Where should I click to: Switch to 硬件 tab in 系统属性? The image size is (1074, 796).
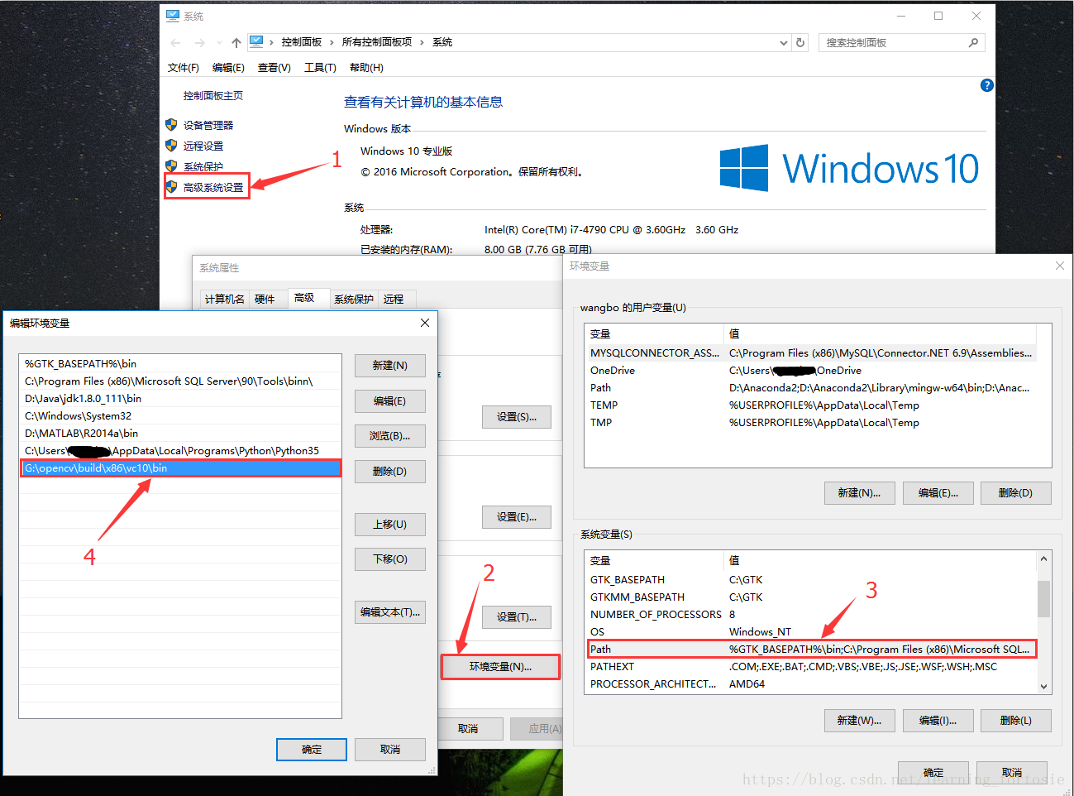pyautogui.click(x=265, y=299)
